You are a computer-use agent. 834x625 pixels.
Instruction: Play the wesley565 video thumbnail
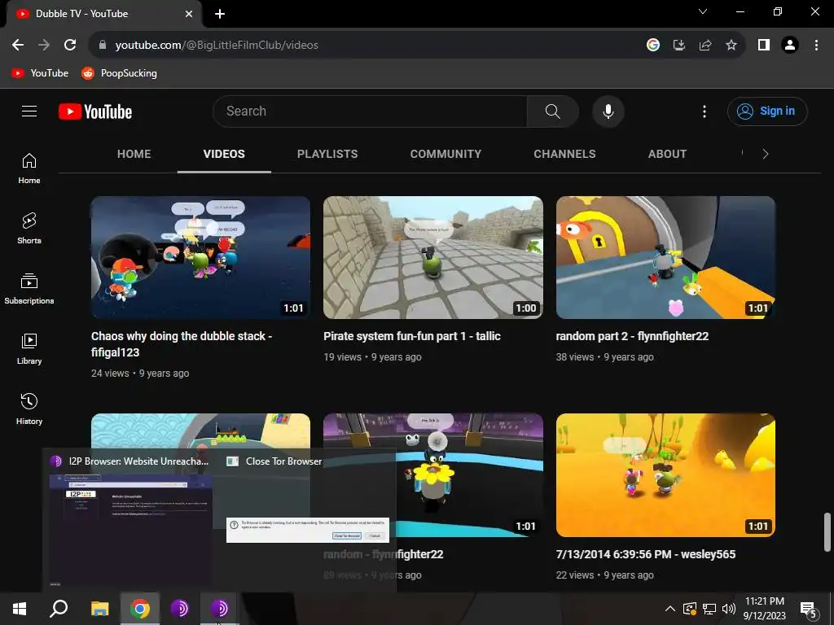(x=665, y=475)
